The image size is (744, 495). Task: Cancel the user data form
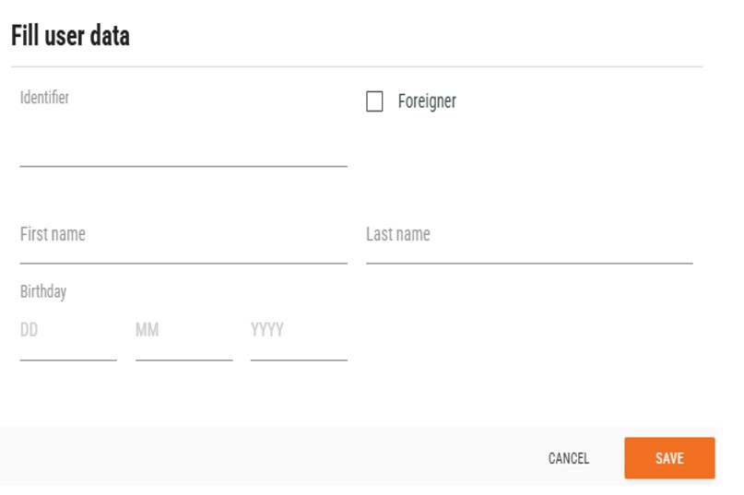tap(568, 458)
